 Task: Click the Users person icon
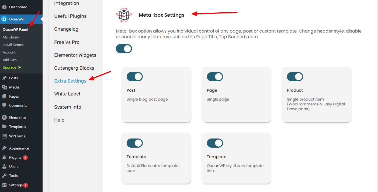[x=4, y=166]
